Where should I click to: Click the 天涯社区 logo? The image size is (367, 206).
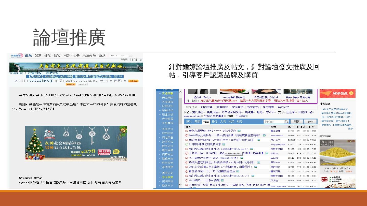tap(17, 55)
